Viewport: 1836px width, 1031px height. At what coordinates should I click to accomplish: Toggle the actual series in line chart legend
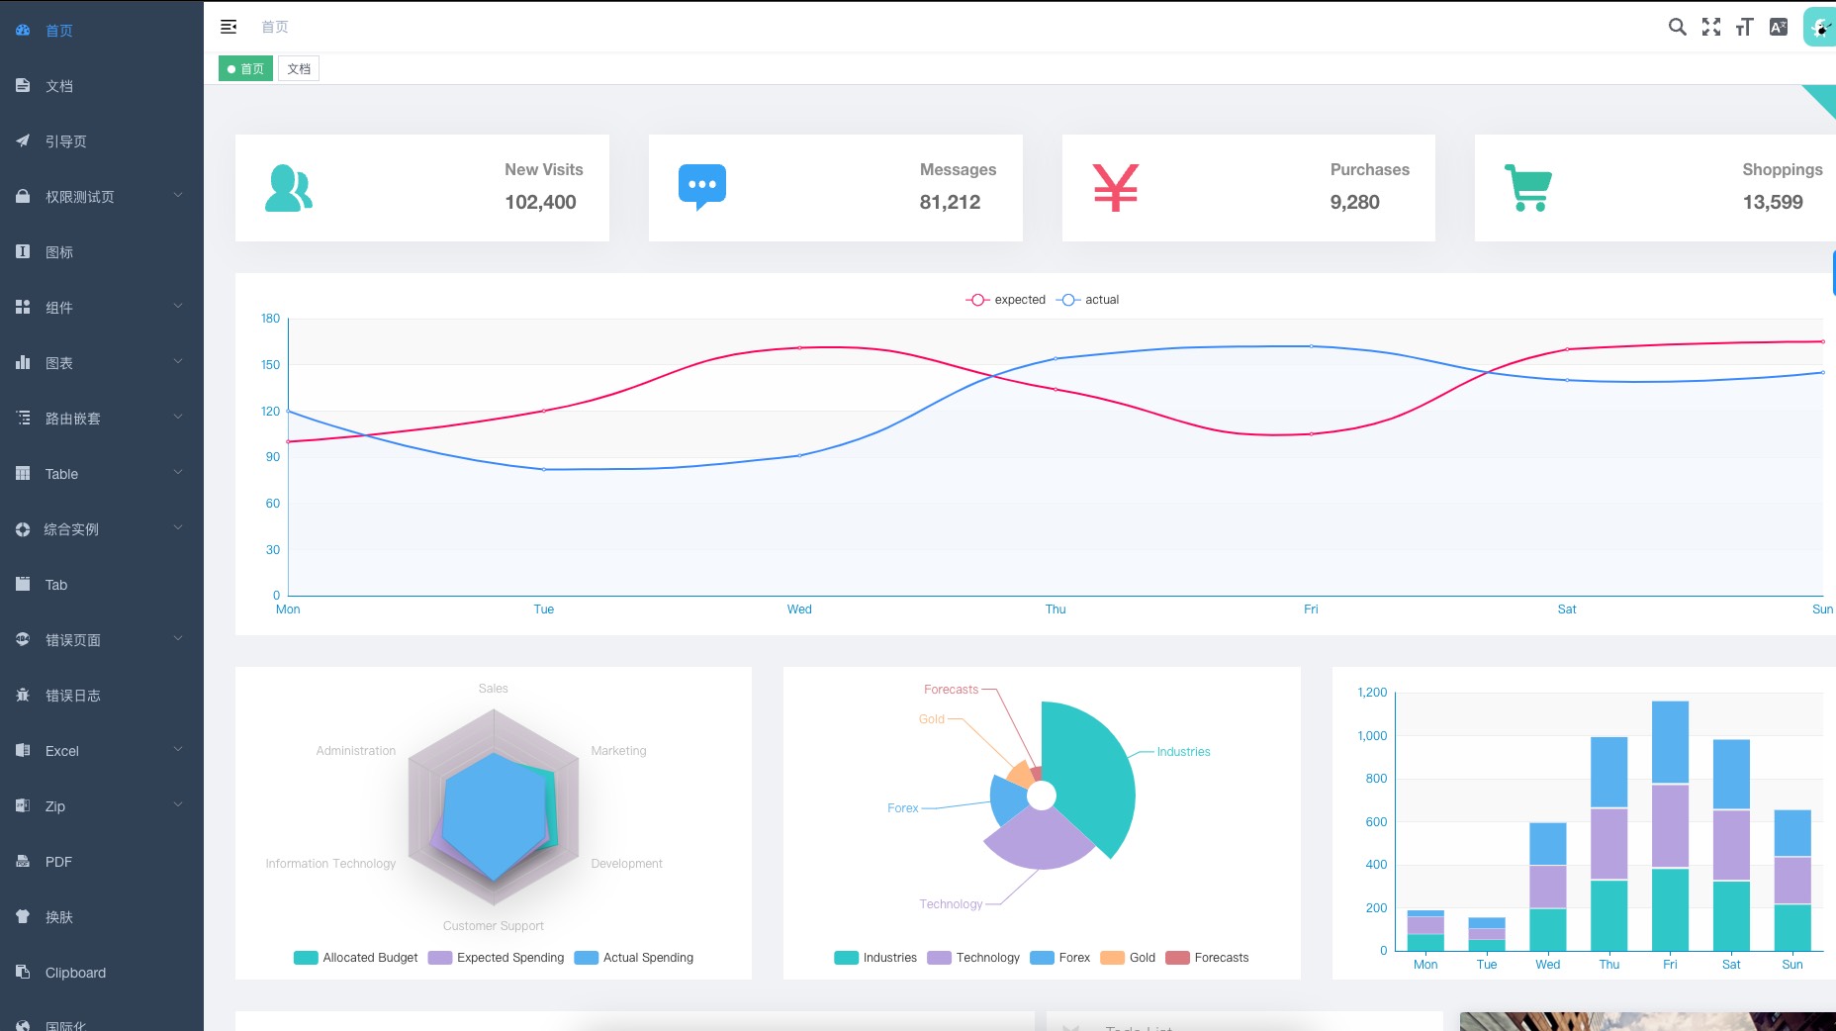1088,300
